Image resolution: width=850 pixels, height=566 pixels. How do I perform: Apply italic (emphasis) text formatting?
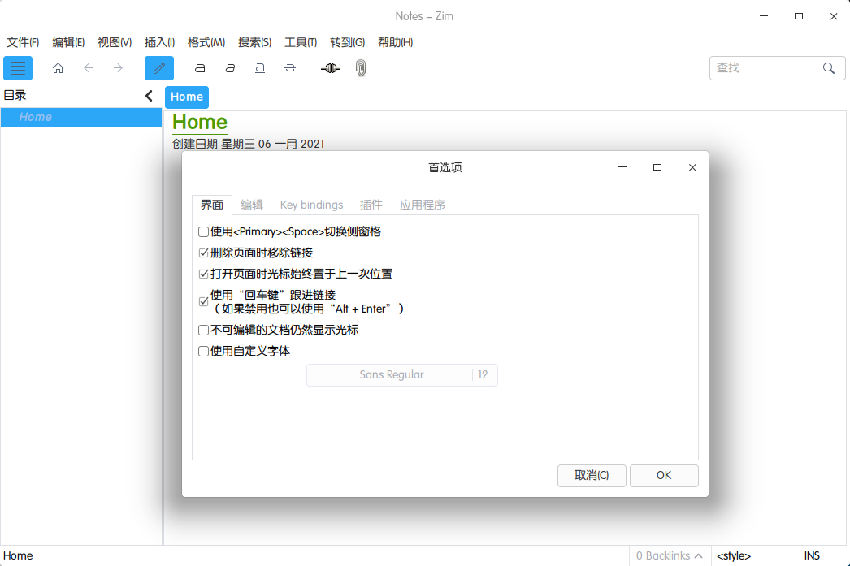230,68
